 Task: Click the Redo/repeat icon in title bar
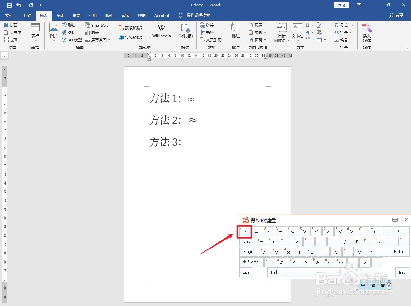[x=31, y=5]
